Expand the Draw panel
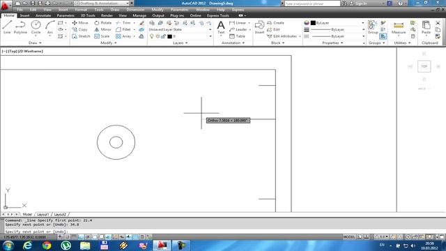Screen dimensions: 446x251 [35, 43]
